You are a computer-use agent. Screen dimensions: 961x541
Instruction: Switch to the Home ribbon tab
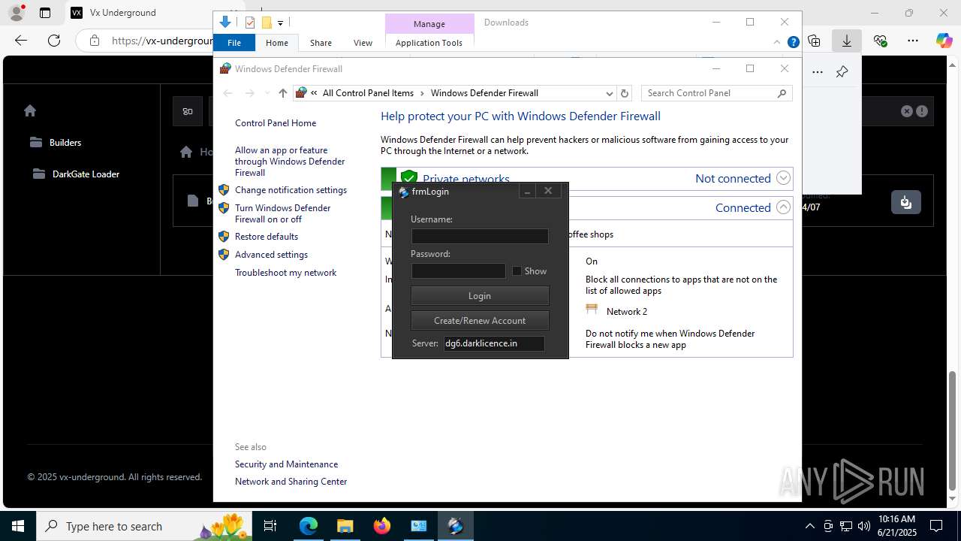pyautogui.click(x=277, y=43)
